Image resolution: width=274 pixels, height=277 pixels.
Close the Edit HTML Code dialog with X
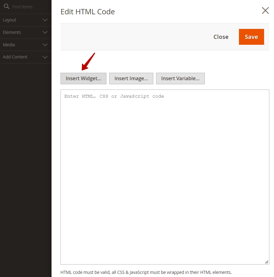[265, 11]
